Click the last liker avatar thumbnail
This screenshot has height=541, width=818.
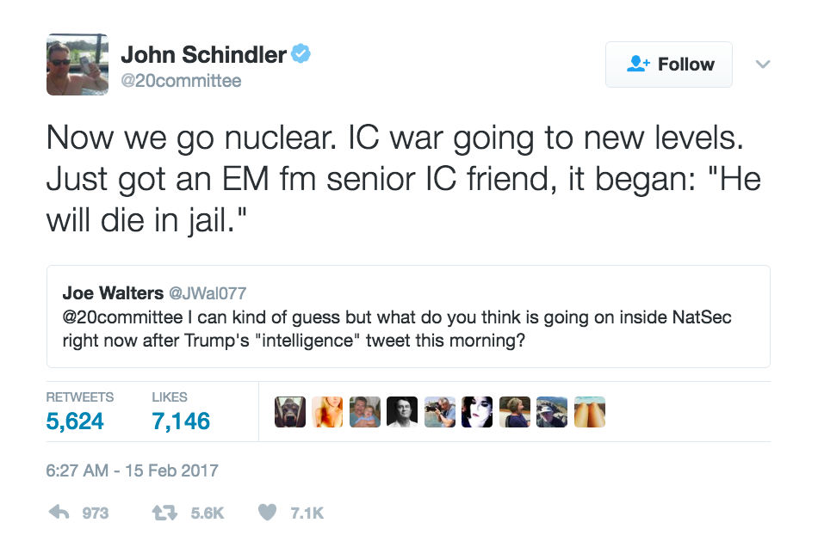point(590,412)
